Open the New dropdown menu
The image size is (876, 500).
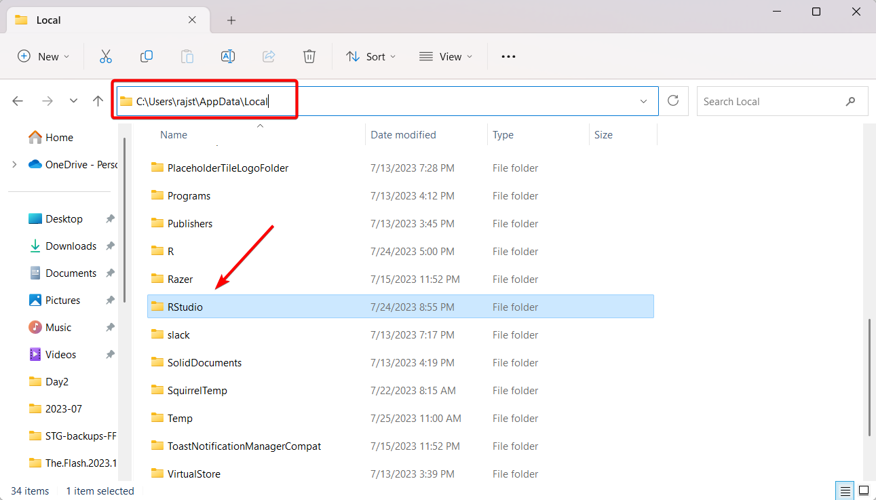pos(43,57)
